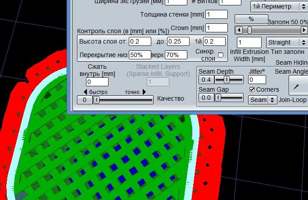Click the Seam Gap slider handle
This screenshot has height=200, width=308.
[218, 98]
